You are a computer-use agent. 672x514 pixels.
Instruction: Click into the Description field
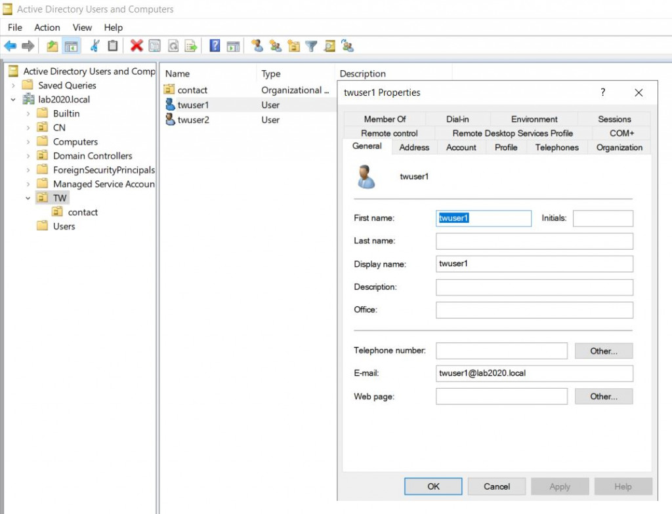point(534,287)
